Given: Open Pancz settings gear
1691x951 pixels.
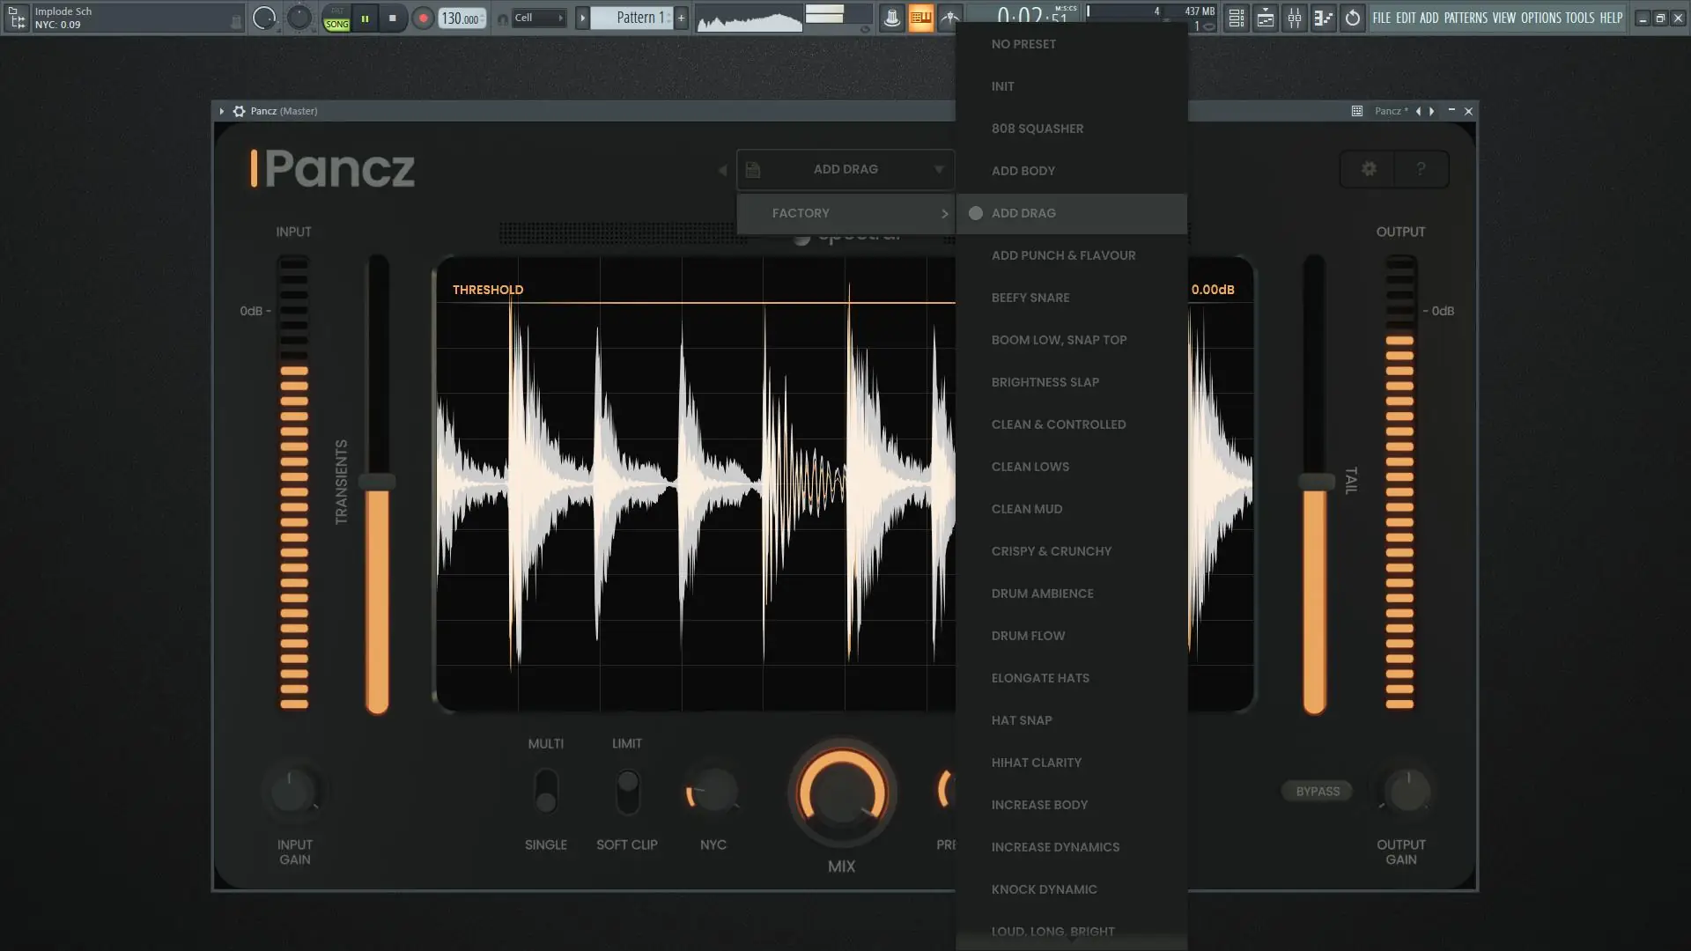Looking at the screenshot, I should point(1368,169).
